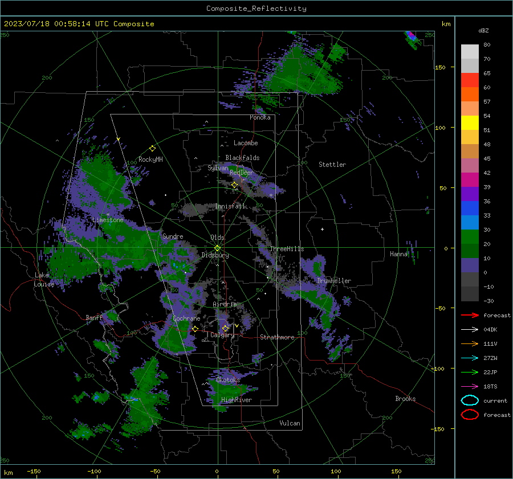
Task: Click the Airdrie label
Action: tap(225, 304)
